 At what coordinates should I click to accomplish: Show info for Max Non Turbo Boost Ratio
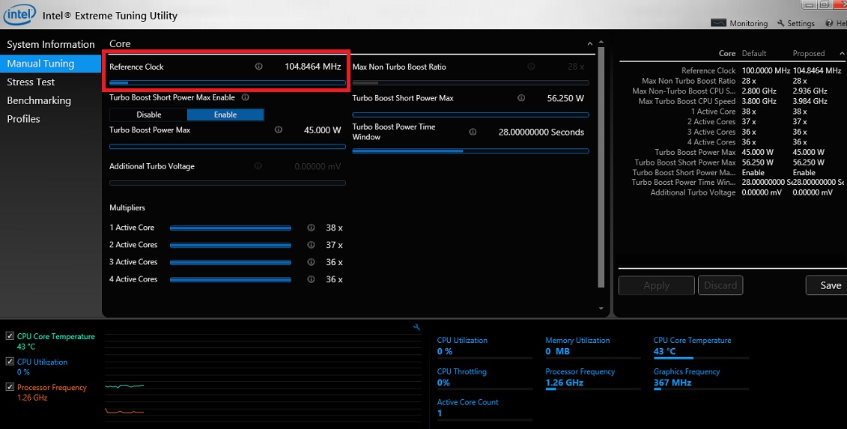point(531,67)
